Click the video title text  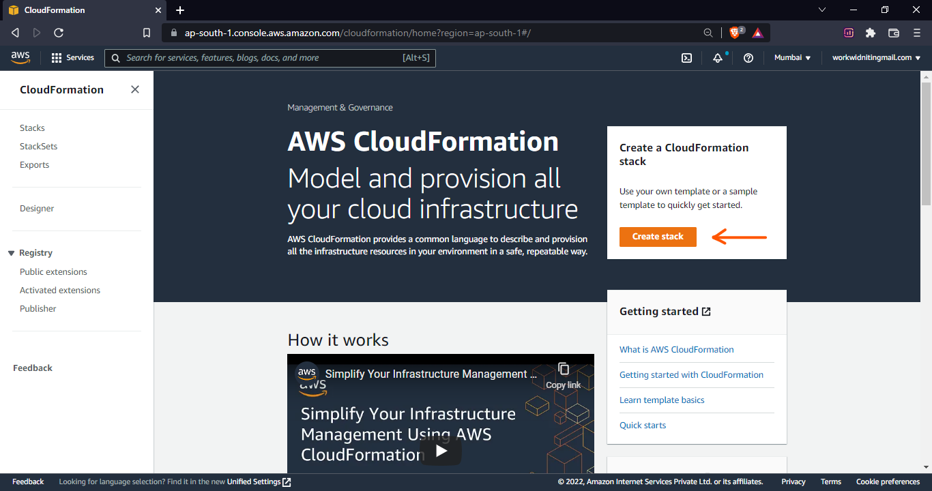[x=431, y=374]
